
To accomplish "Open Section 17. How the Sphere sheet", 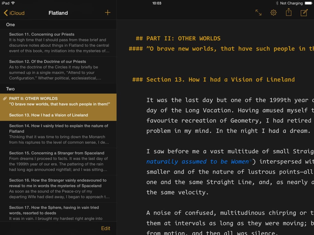I will [59, 212].
